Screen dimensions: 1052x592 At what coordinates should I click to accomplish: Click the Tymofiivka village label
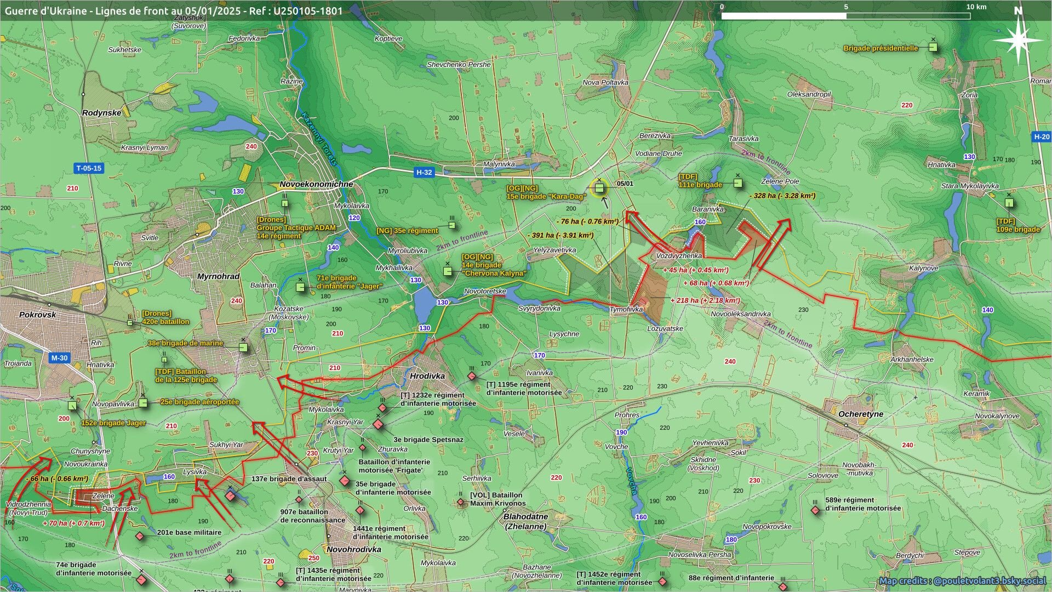click(x=626, y=310)
